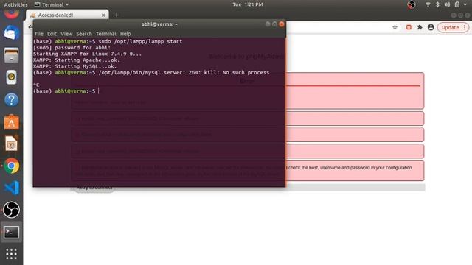Open a new Chrome tab

pos(117,15)
